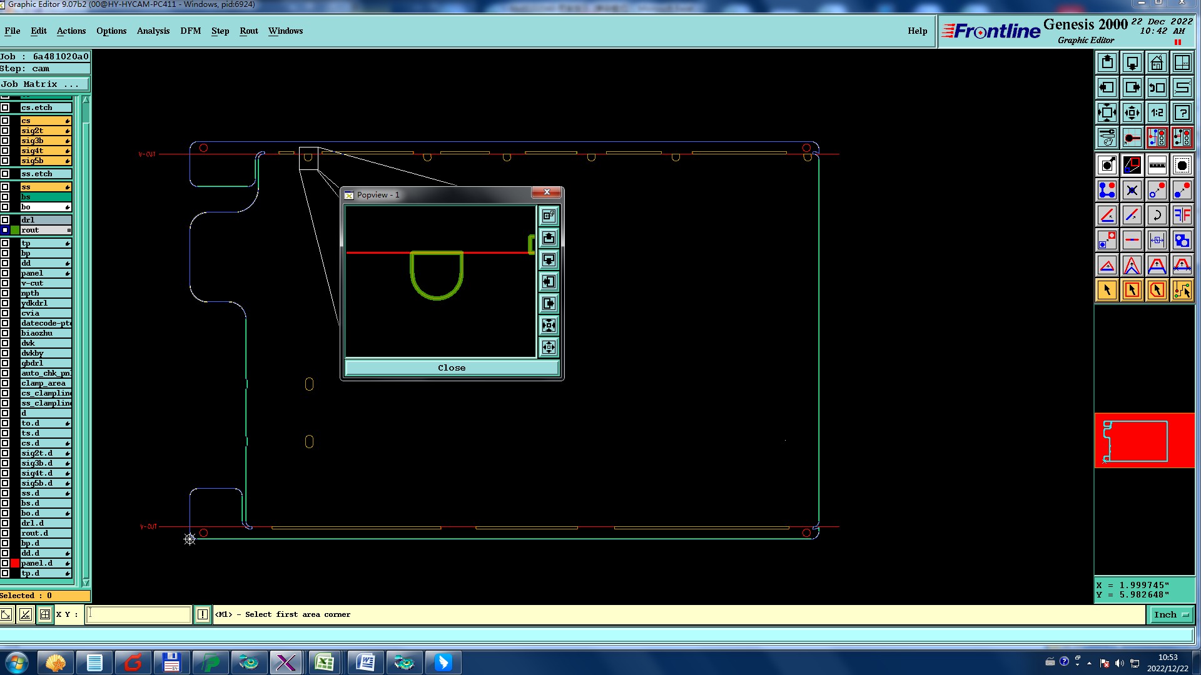Click the rotate feature tool icon
This screenshot has width=1201, height=675.
point(1157,216)
